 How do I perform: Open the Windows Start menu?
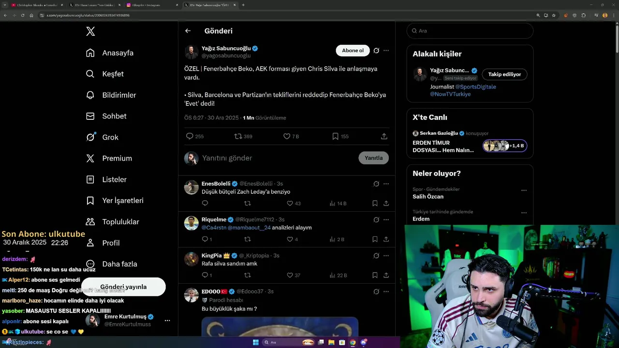(x=256, y=343)
